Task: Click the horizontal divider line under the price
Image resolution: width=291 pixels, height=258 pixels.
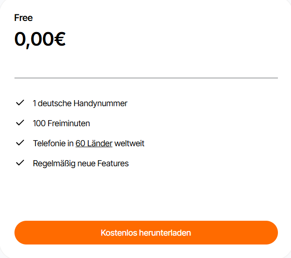Action: (x=146, y=78)
